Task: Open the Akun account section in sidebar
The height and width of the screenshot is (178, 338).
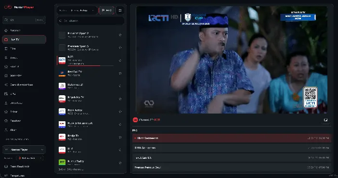Action: click(x=24, y=130)
